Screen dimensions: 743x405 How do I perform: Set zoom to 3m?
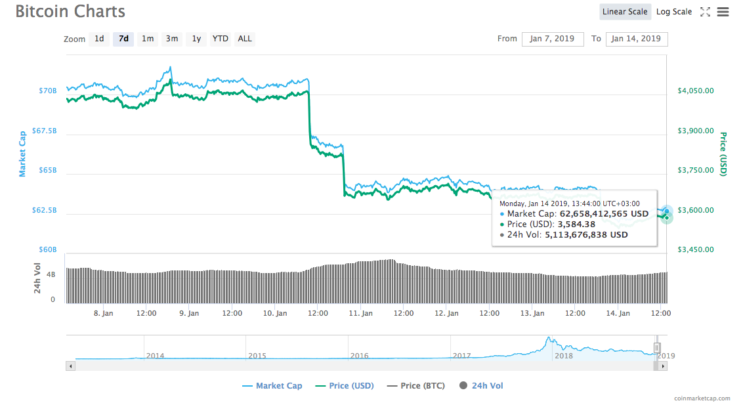171,39
